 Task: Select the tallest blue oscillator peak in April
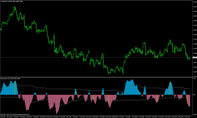click(132, 80)
